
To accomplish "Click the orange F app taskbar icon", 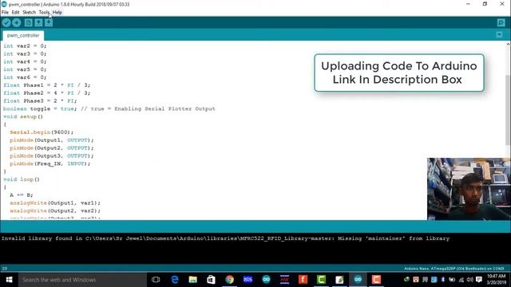I will pos(303,280).
